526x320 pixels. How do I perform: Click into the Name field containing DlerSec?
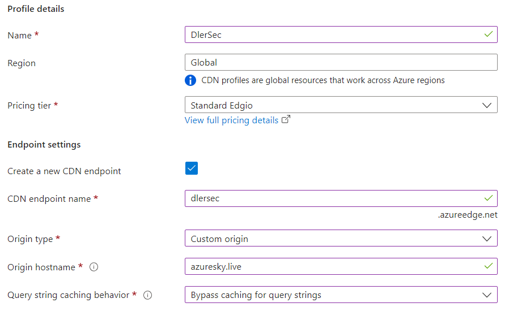pos(334,34)
